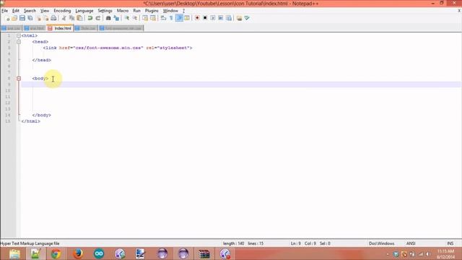Viewport: 462px width, 260px height.
Task: Open the View menu
Action: click(x=45, y=11)
